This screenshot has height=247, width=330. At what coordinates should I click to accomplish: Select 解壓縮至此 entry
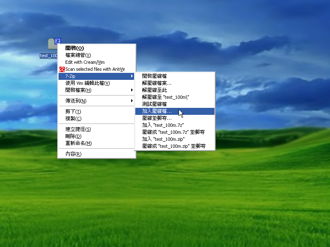[175, 90]
